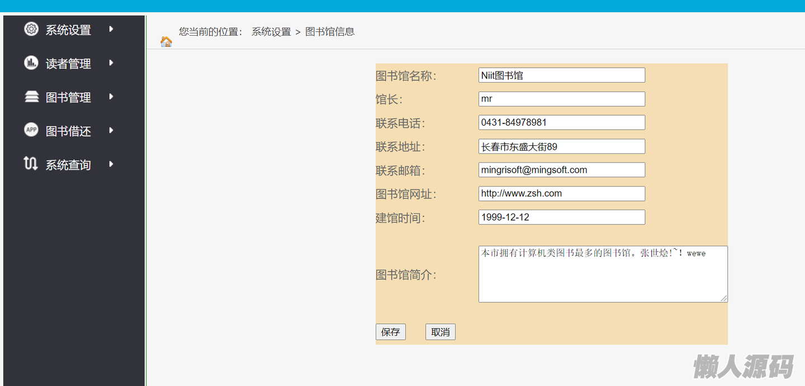Expand the 系统查询 submenu arrow
Screen dimensions: 805x386
tap(111, 164)
